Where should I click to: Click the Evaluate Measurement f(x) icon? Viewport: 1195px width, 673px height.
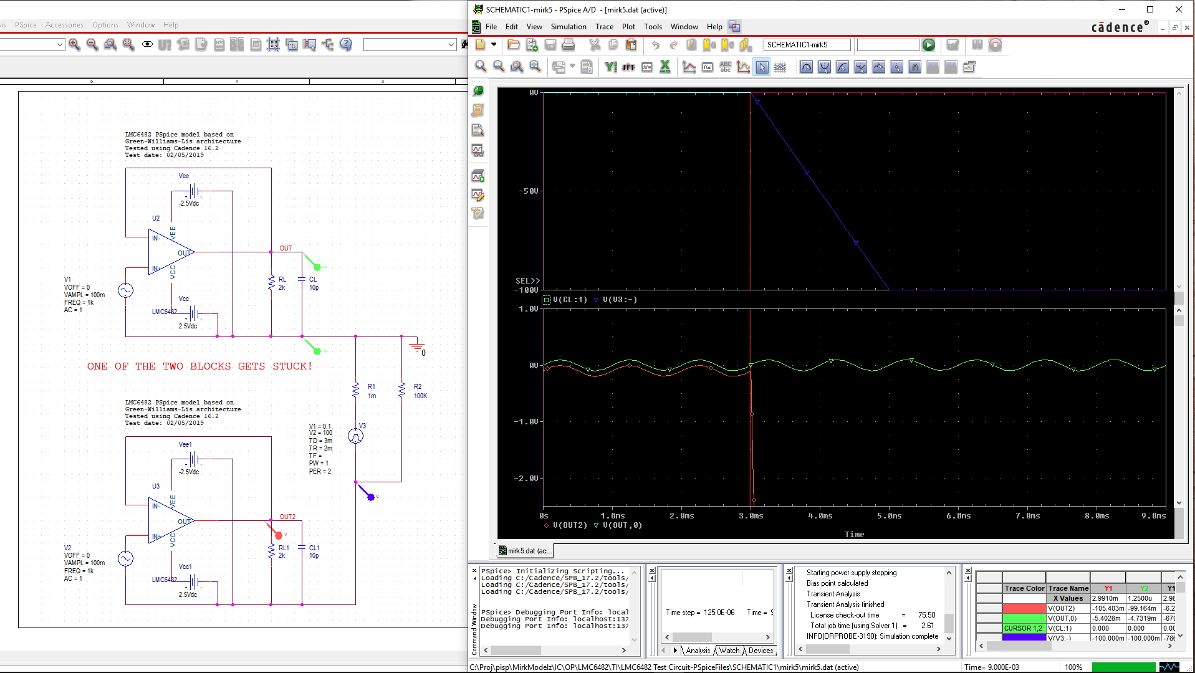(708, 67)
